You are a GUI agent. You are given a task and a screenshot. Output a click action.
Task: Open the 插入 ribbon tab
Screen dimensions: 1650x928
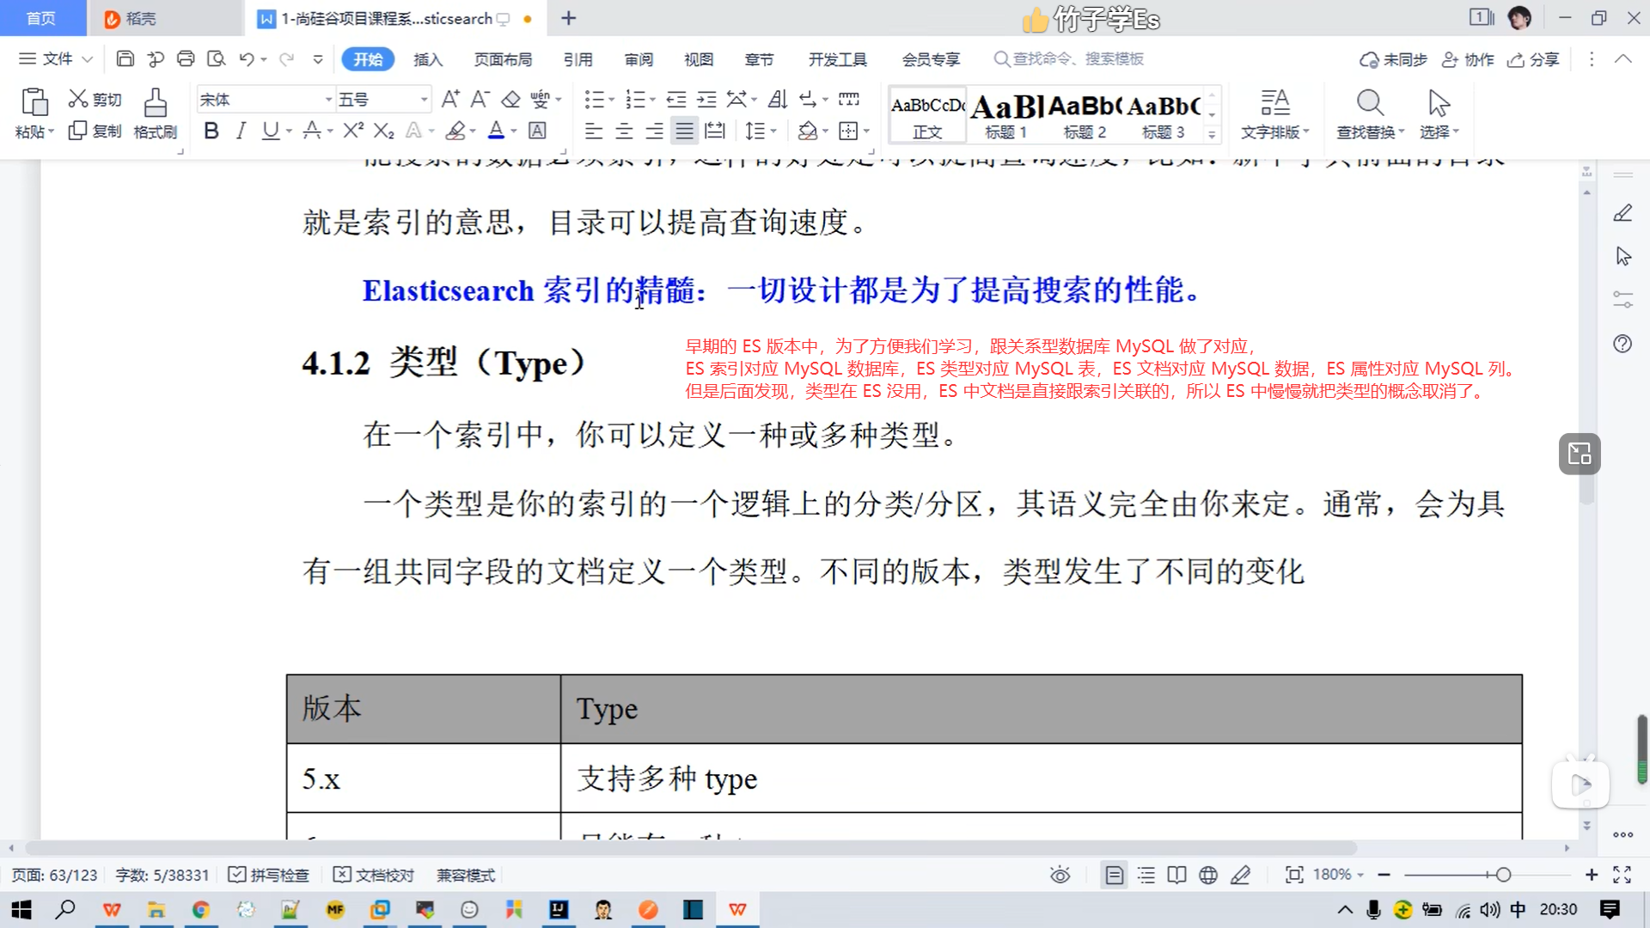click(427, 59)
